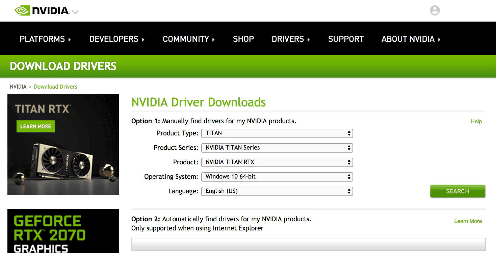Click the Help link
The image size is (496, 253).
click(476, 121)
